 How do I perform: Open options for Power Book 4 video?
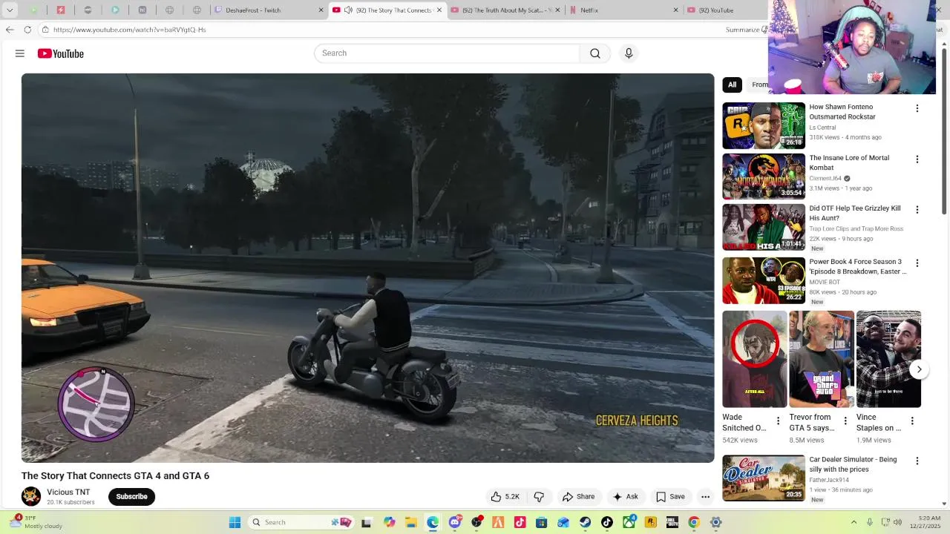pos(917,263)
